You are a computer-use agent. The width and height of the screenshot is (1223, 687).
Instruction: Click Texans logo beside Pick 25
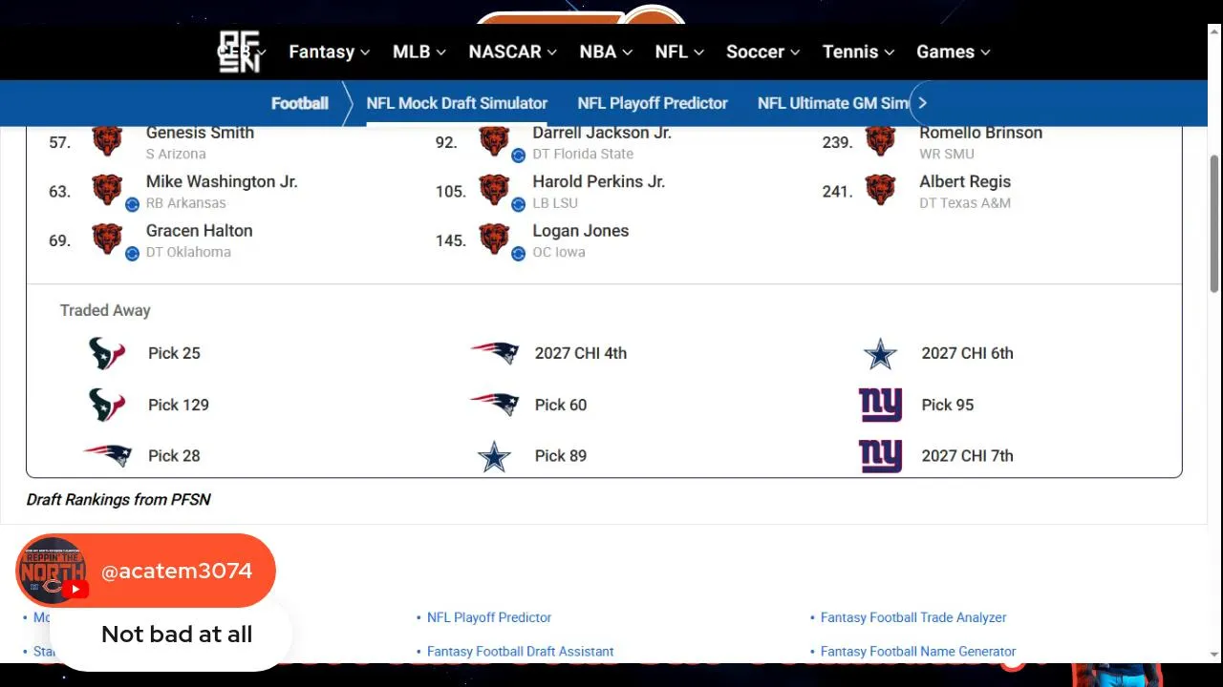(x=107, y=353)
